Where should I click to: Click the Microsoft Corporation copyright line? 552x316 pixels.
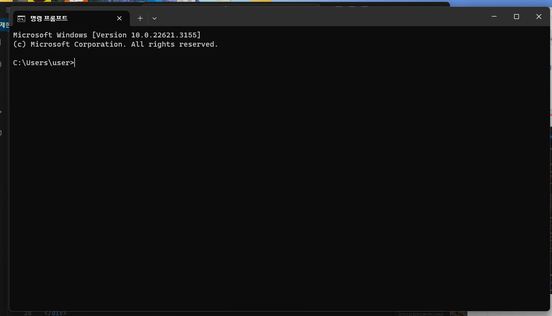pyautogui.click(x=116, y=44)
